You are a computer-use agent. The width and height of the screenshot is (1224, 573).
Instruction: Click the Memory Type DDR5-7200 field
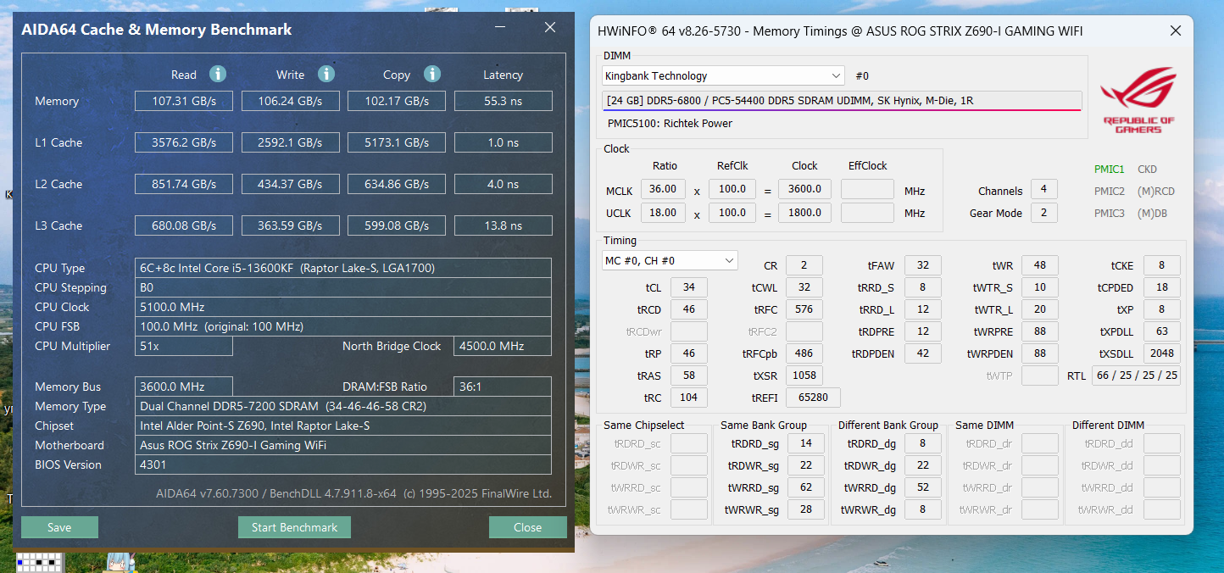pos(343,406)
